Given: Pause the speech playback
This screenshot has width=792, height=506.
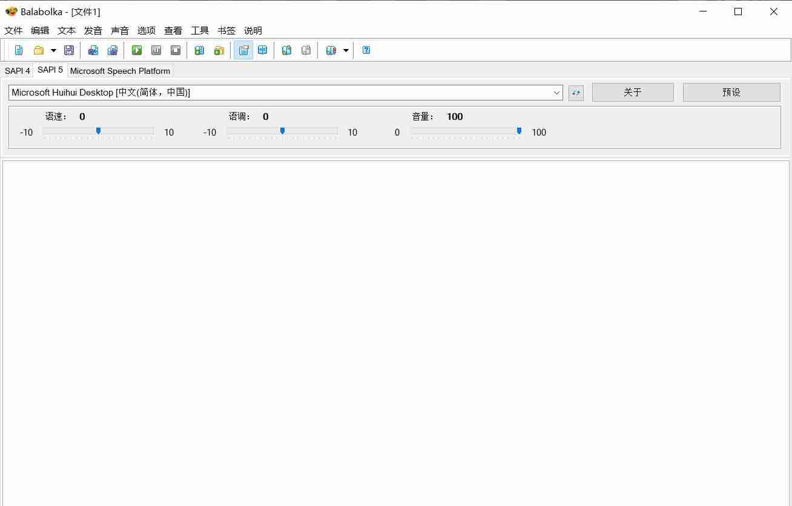Looking at the screenshot, I should pos(156,50).
